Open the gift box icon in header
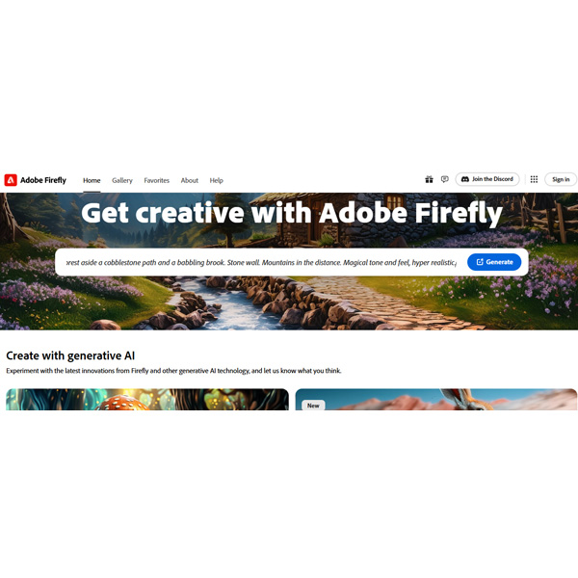 [429, 179]
